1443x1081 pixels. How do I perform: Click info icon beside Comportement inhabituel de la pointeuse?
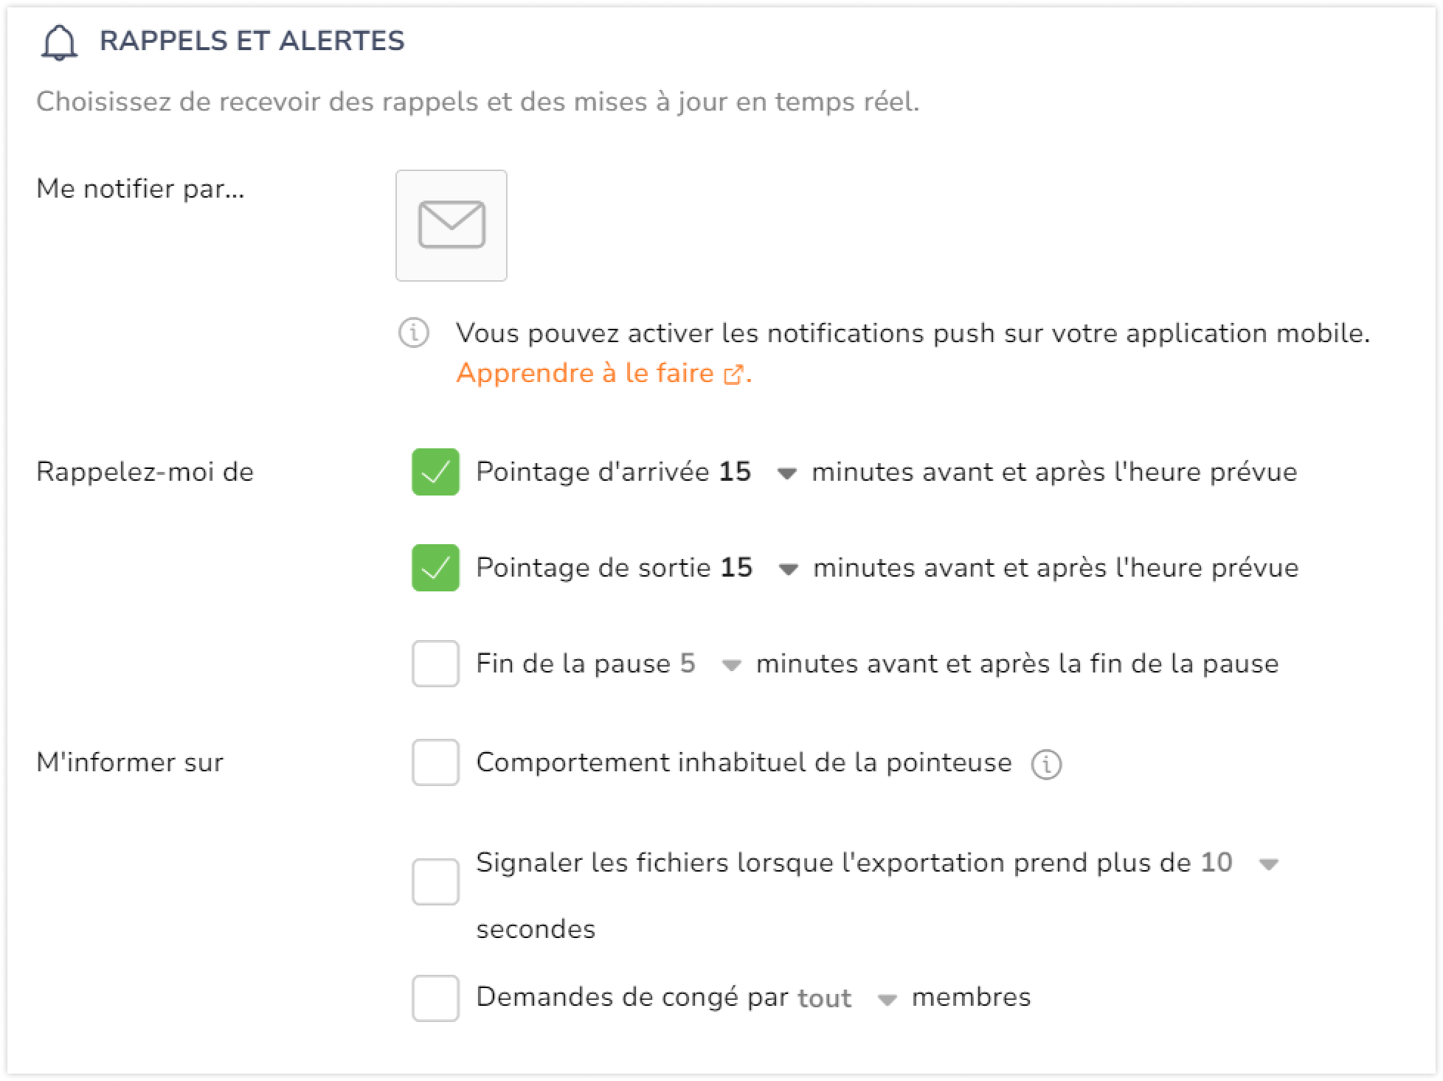click(x=1046, y=764)
